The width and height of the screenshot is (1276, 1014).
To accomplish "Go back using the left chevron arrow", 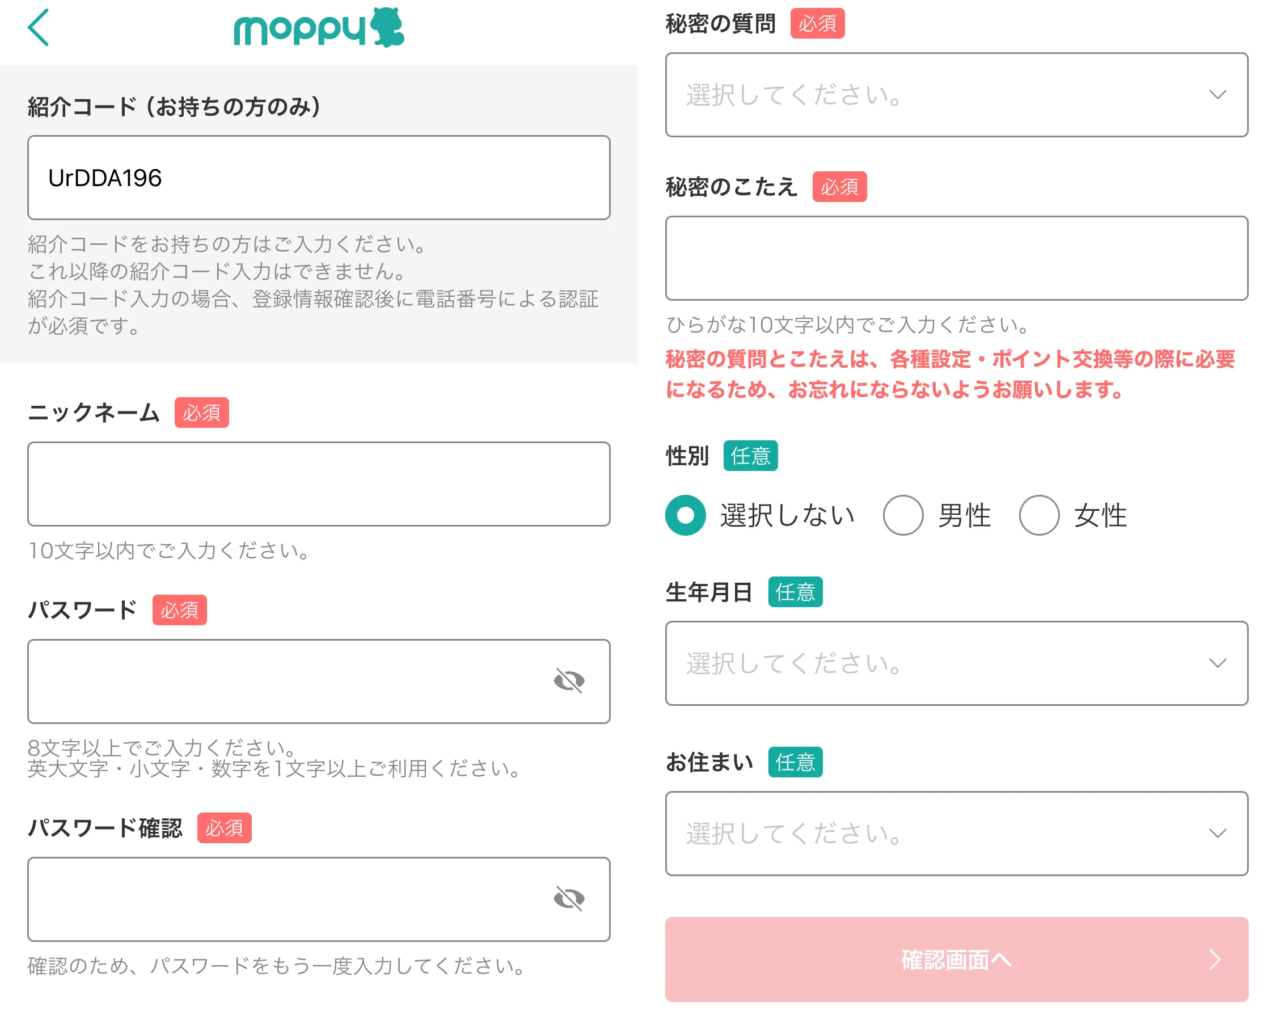I will (x=39, y=27).
